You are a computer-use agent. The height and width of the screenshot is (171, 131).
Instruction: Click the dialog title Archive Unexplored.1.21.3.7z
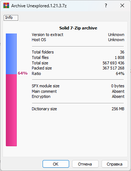[39, 6]
